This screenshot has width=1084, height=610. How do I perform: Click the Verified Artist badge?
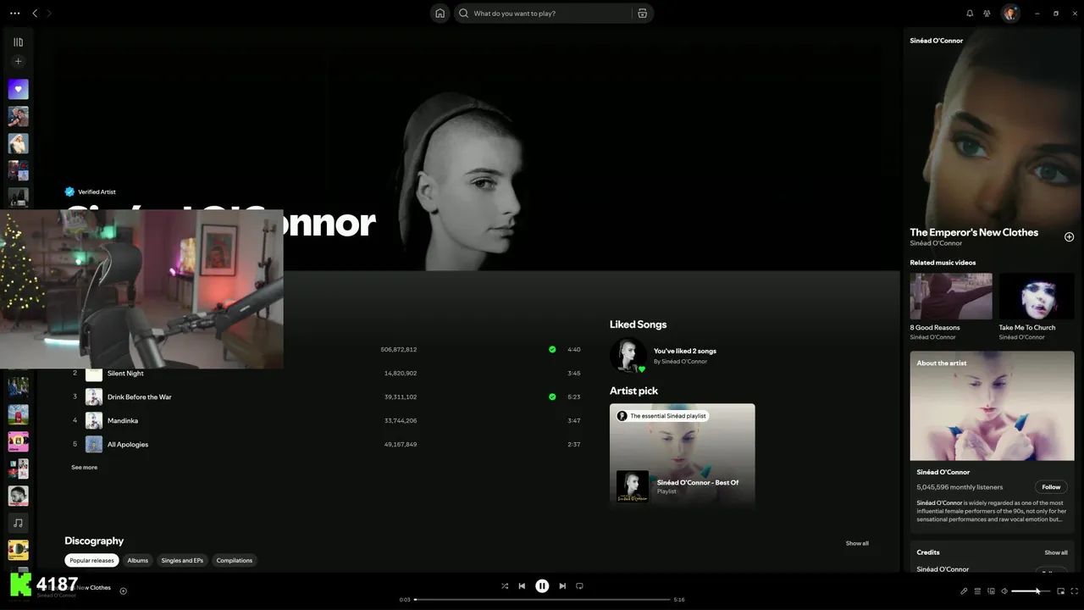tap(91, 192)
